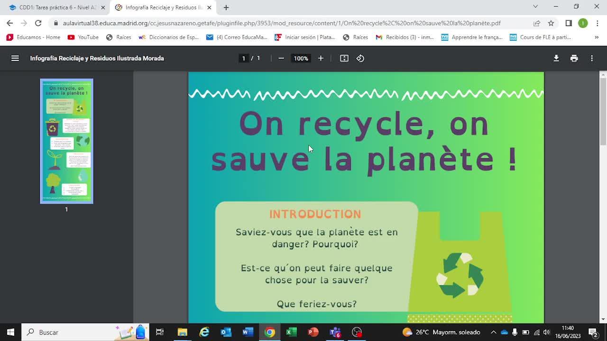
Task: Open the Apprendre le frança... bookmark
Action: pyautogui.click(x=472, y=37)
